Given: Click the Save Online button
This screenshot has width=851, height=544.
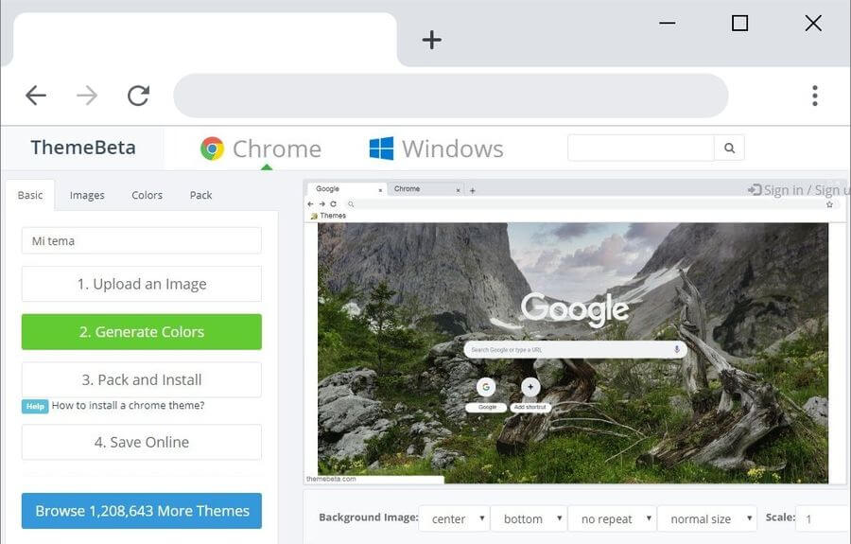Looking at the screenshot, I should pyautogui.click(x=142, y=442).
